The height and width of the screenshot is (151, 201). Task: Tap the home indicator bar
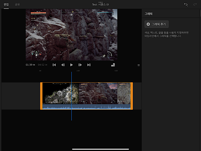coord(100,149)
